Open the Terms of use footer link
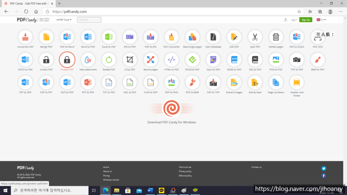Image resolution: width=347 pixels, height=195 pixels. 185,167
